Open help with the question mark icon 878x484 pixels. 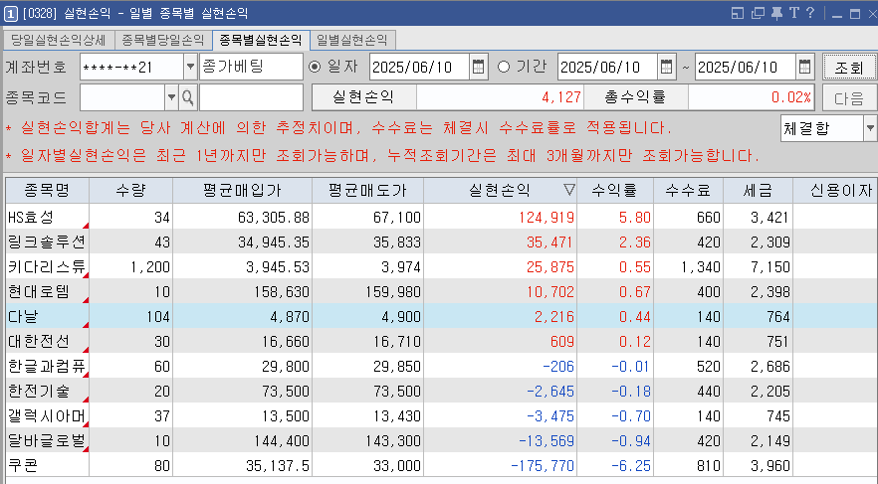coord(809,13)
